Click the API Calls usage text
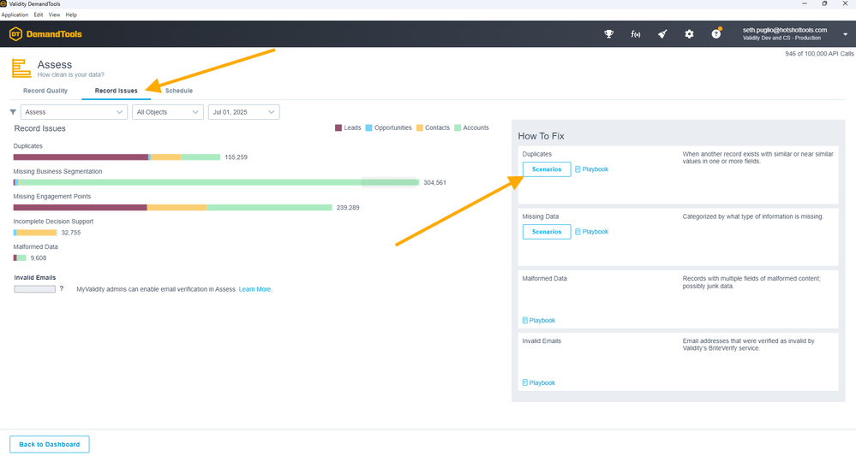Viewport: 856px width, 456px height. click(x=819, y=54)
